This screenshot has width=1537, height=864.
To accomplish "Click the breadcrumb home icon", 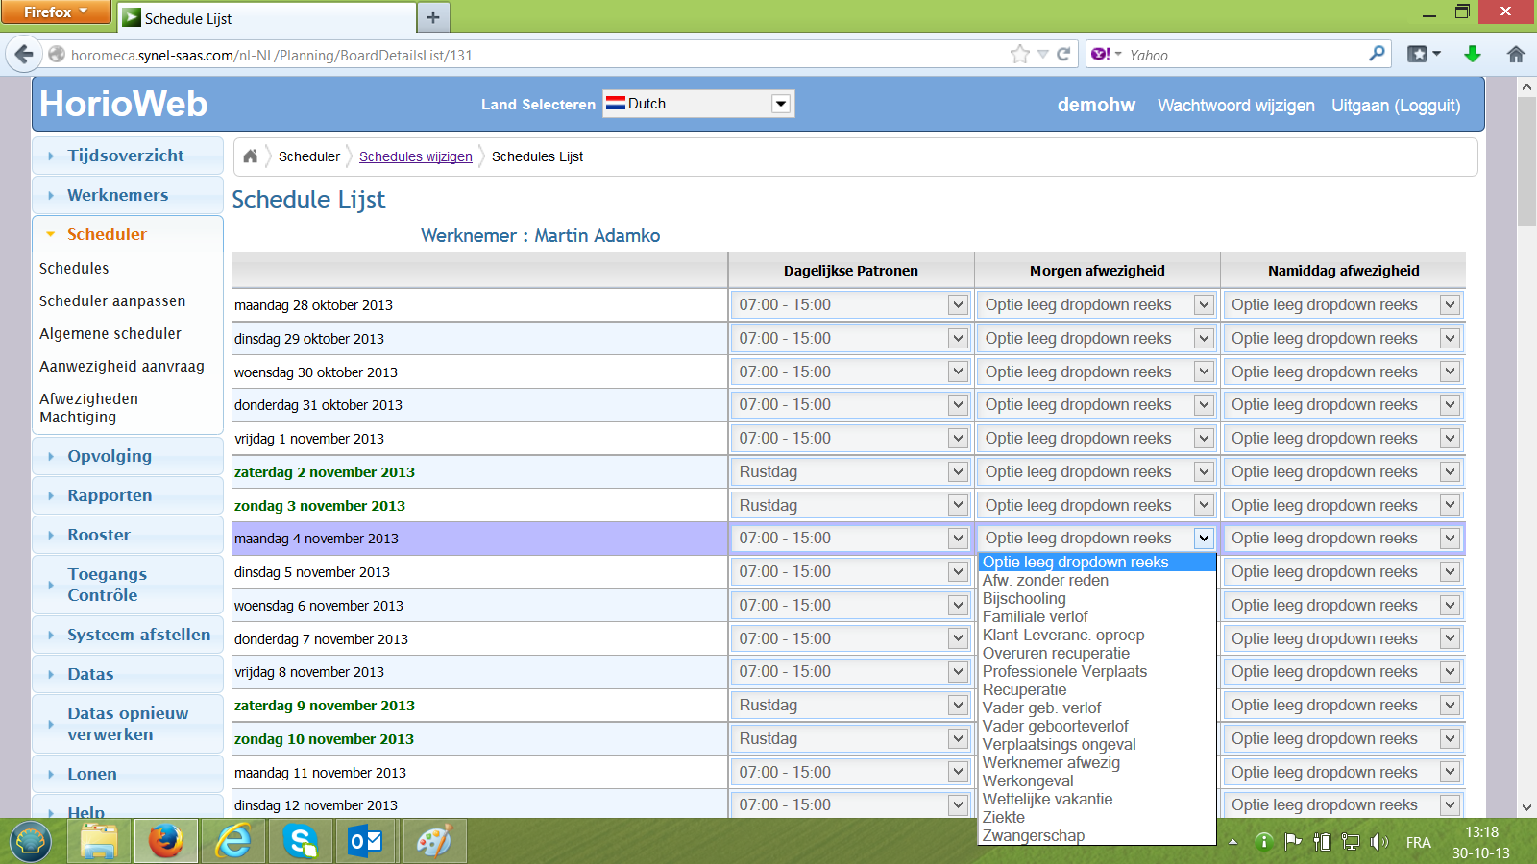I will [250, 156].
